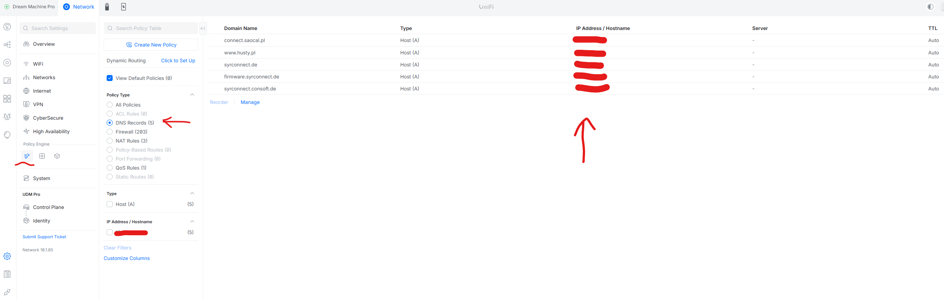Select the Policy Engine grid zone matrix icon
944x299 pixels.
[42, 156]
